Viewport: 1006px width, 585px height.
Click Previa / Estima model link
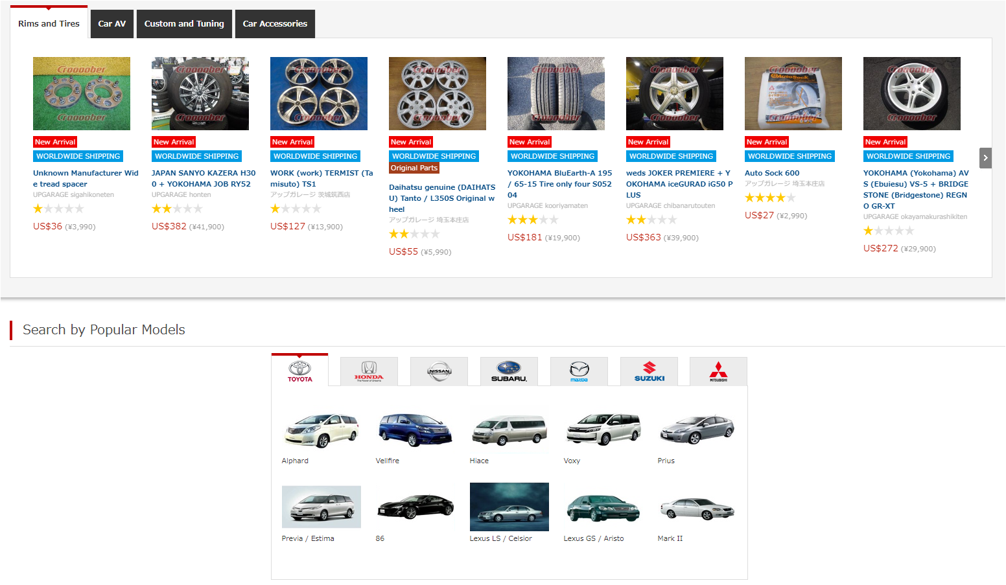(308, 538)
